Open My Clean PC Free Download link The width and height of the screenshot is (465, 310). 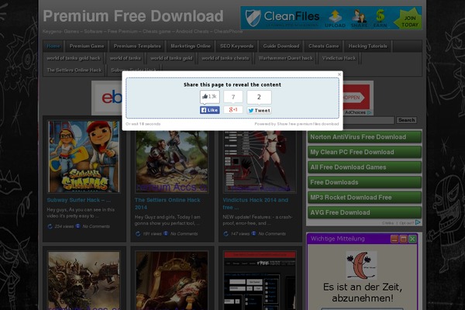point(364,152)
